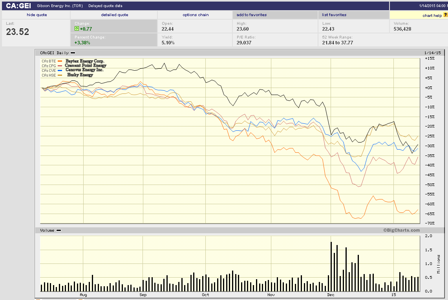Click the CA:GEI Daily chart label
The height and width of the screenshot is (300, 448).
click(54, 53)
